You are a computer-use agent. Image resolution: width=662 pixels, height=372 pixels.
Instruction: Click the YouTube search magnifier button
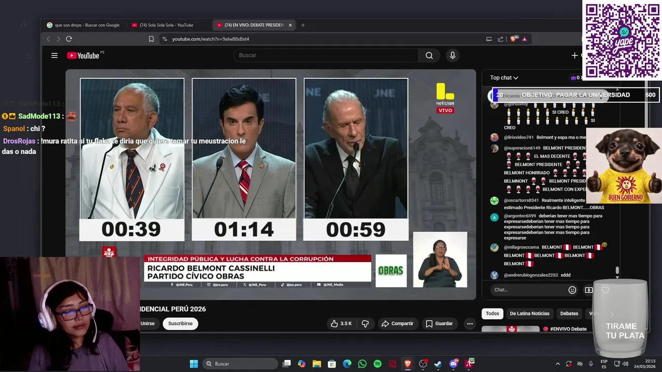pyautogui.click(x=429, y=55)
